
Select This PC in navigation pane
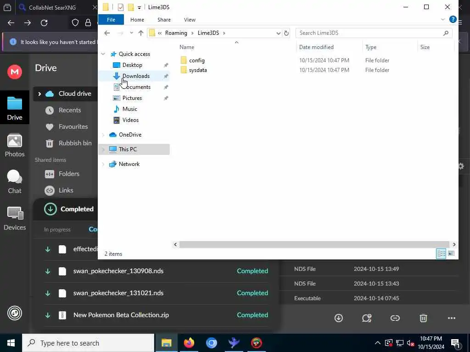pyautogui.click(x=128, y=149)
